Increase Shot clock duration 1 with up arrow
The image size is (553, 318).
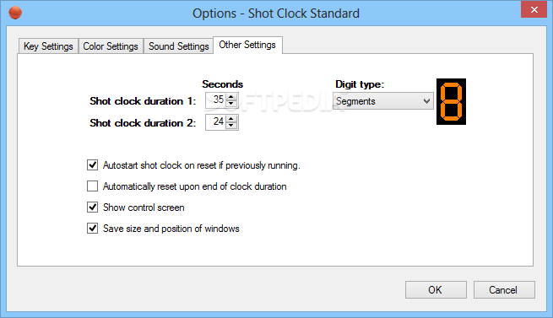[x=231, y=97]
